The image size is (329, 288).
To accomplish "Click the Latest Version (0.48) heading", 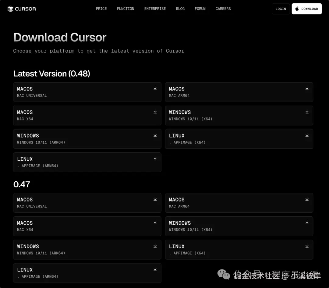I will (x=51, y=74).
